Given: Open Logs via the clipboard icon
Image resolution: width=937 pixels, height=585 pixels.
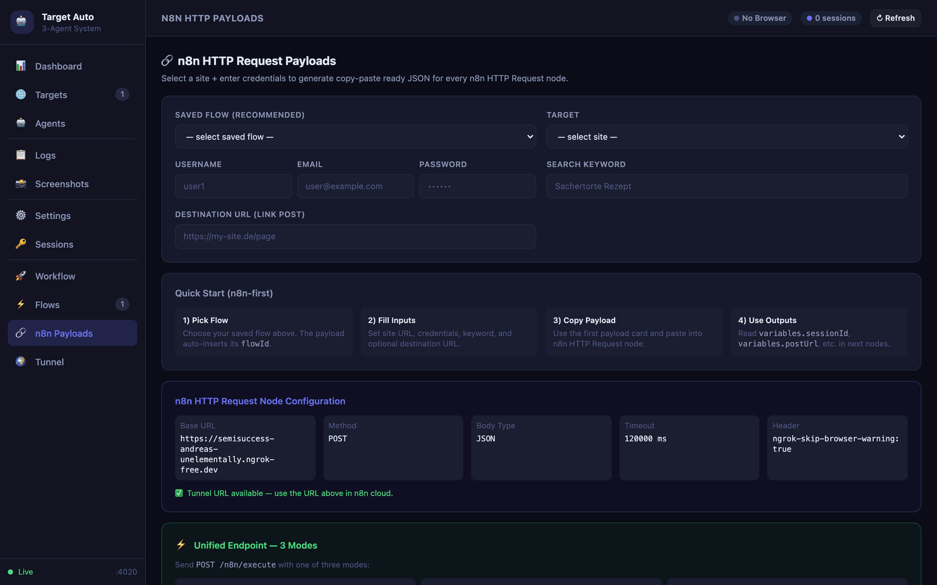Looking at the screenshot, I should click(21, 155).
